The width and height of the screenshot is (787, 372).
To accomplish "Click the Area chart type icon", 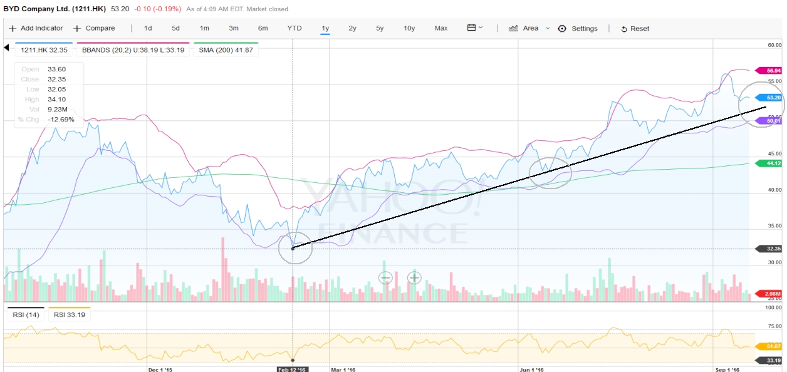I will pyautogui.click(x=513, y=28).
